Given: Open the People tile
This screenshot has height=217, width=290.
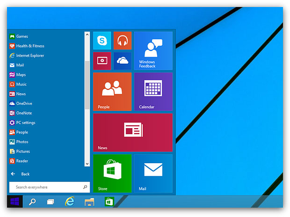Looking at the screenshot, I should pos(112,92).
